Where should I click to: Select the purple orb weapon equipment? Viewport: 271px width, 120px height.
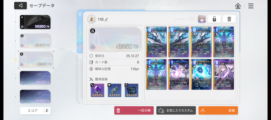[98, 90]
